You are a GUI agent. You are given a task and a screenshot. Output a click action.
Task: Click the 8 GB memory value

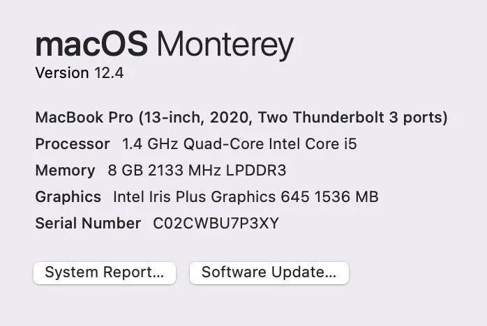click(x=121, y=171)
